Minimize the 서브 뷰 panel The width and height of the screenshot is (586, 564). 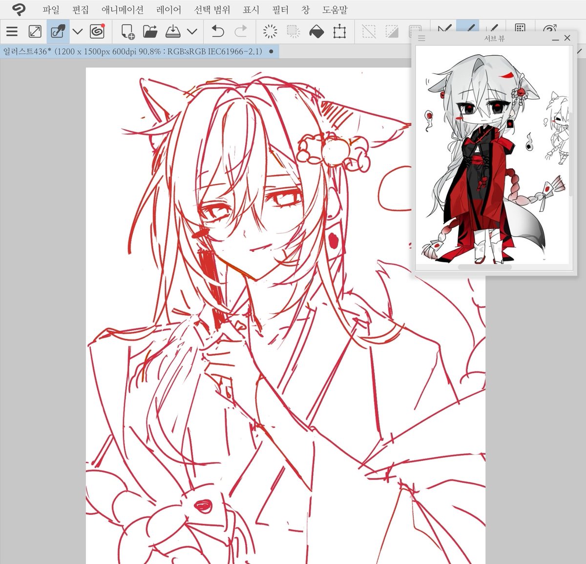click(555, 39)
